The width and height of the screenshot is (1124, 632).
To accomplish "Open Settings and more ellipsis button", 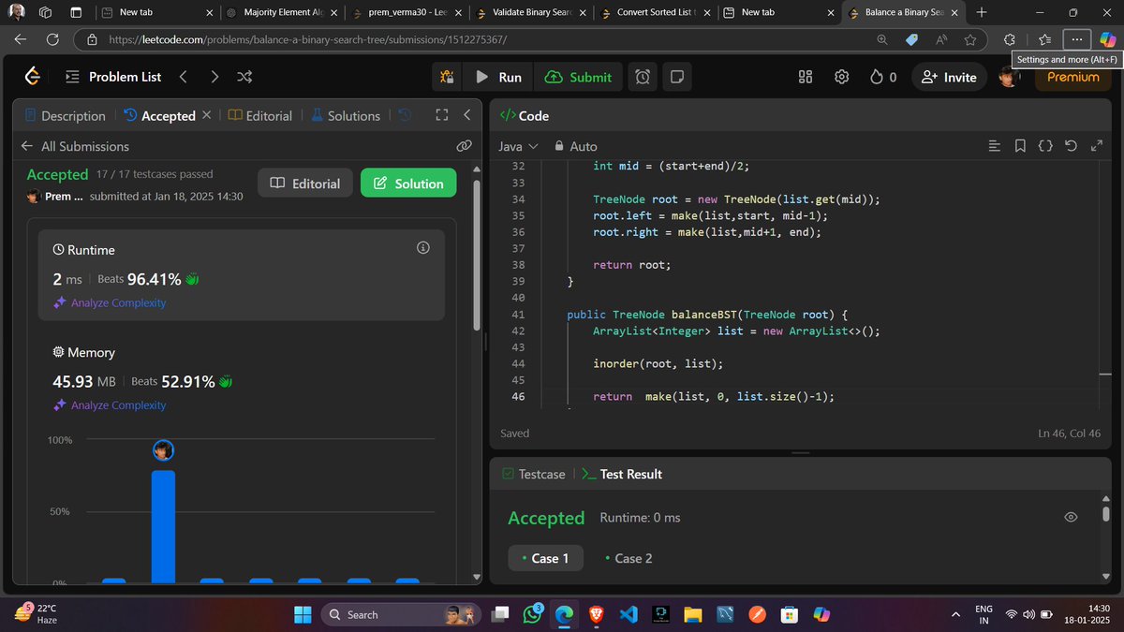I will [1077, 39].
